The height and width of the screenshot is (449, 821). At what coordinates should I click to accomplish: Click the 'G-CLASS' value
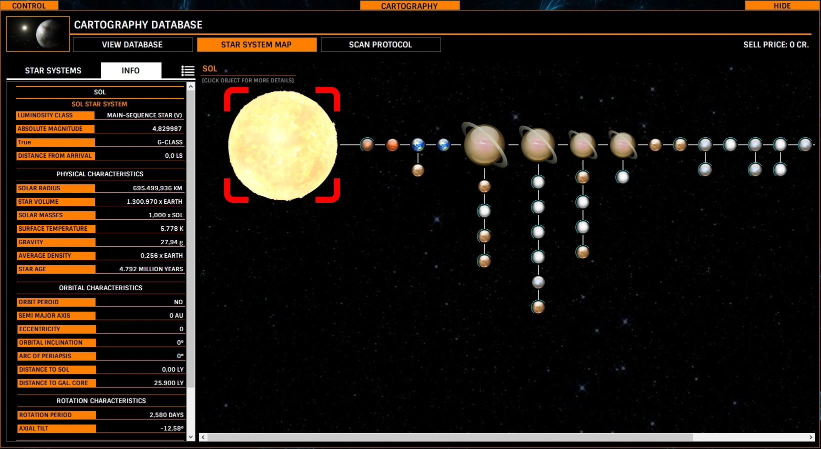[170, 142]
